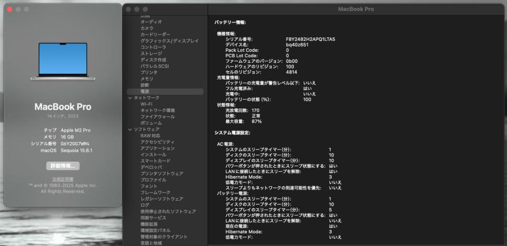The height and width of the screenshot is (246, 507).
Task: Click serial number G6Y20G7WM4
Action: 75,144
